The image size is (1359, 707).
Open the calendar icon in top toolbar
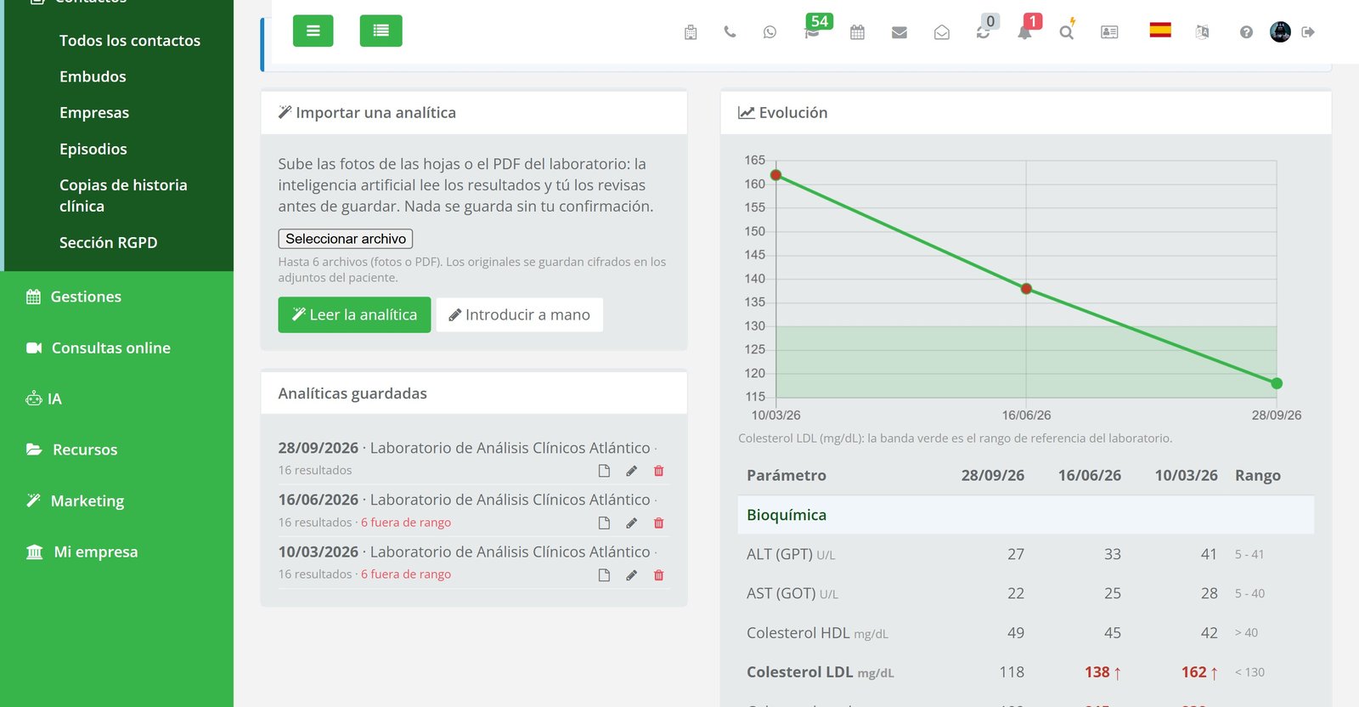(857, 32)
